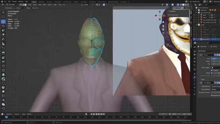Select the Poly Build tool
This screenshot has height=124, width=220.
click(x=3, y=75)
